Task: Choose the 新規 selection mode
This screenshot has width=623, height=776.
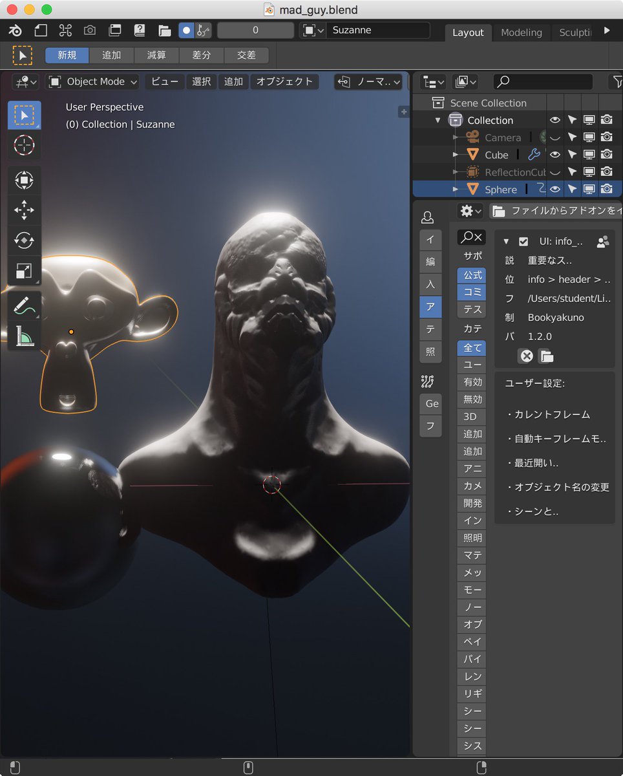Action: point(67,56)
